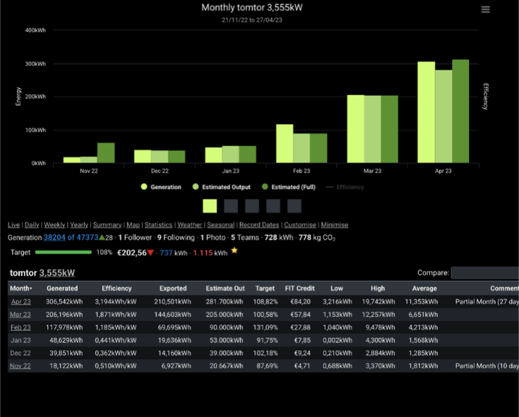Click the Low column header
This screenshot has height=417, width=519.
[x=337, y=288]
